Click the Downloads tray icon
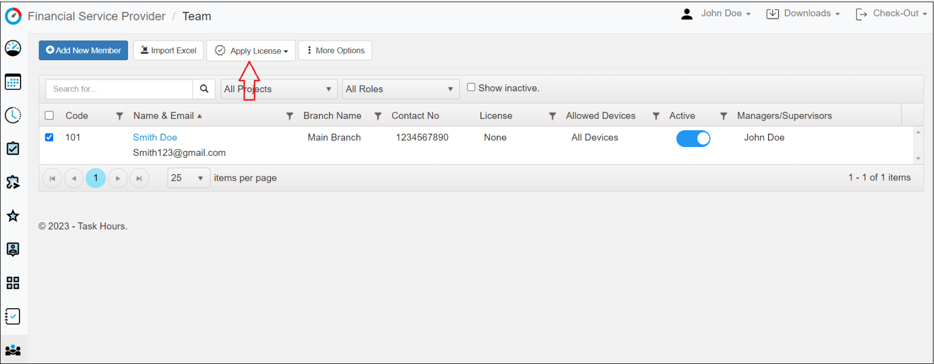Image resolution: width=934 pixels, height=364 pixels. click(x=772, y=14)
